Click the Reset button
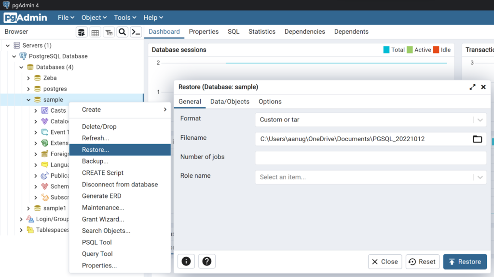Image resolution: width=494 pixels, height=277 pixels. pos(423,262)
